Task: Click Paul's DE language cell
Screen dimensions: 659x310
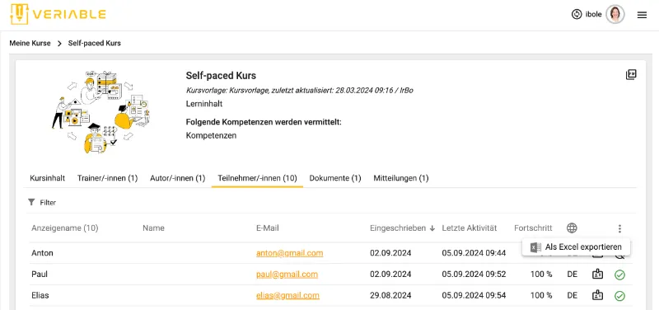Action: 572,275
